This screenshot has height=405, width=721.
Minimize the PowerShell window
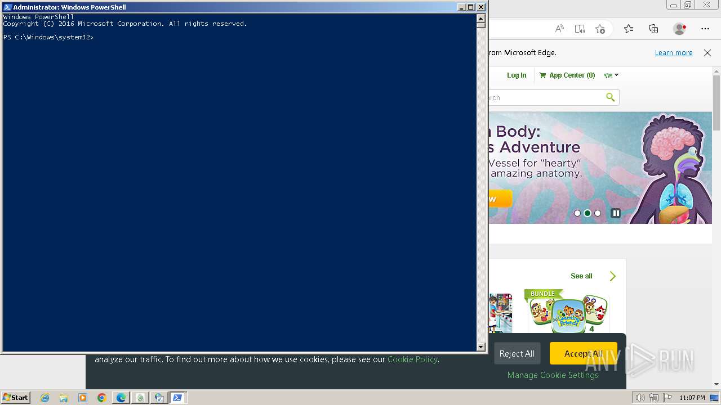pos(461,7)
